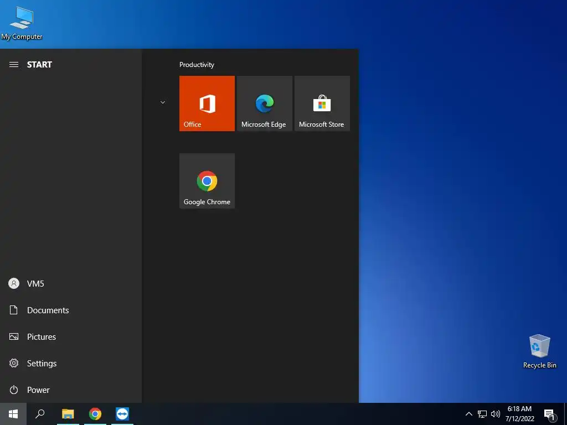Click the Windows Start button
567x425 pixels.
click(13, 414)
